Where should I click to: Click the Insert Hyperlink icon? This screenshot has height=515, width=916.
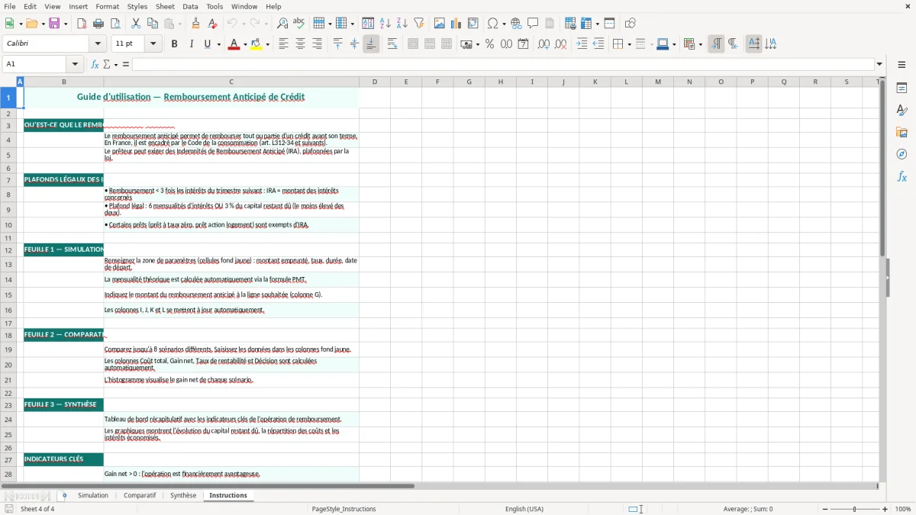point(516,24)
